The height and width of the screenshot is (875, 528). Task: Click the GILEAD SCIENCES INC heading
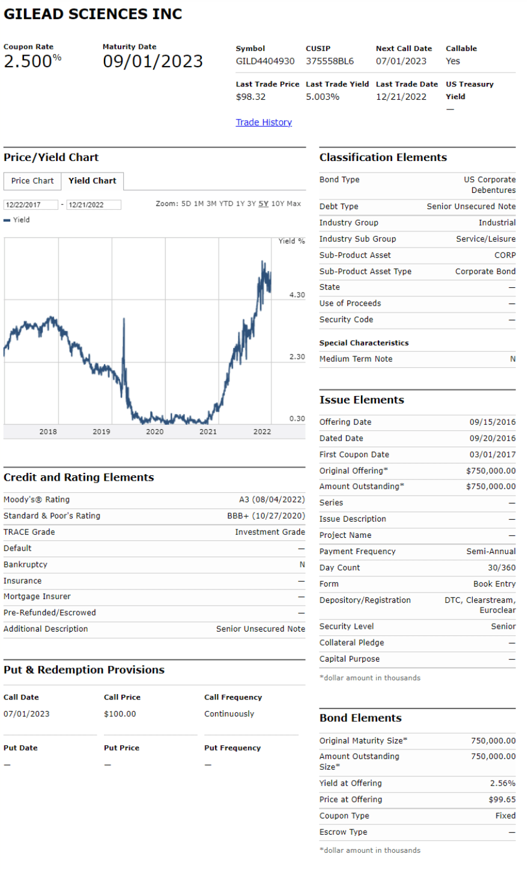coord(93,14)
